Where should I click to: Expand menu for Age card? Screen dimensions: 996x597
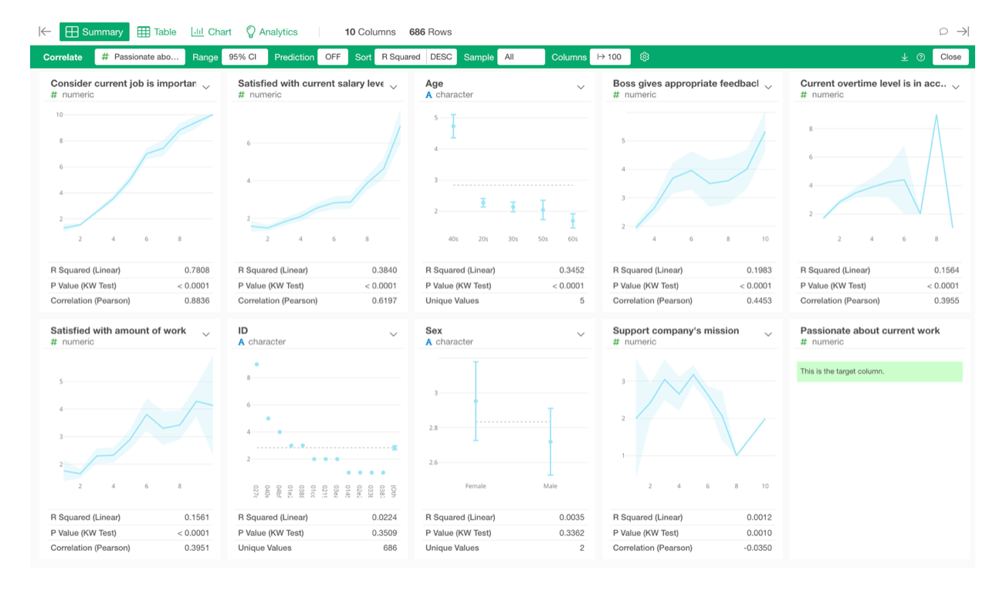pos(581,88)
